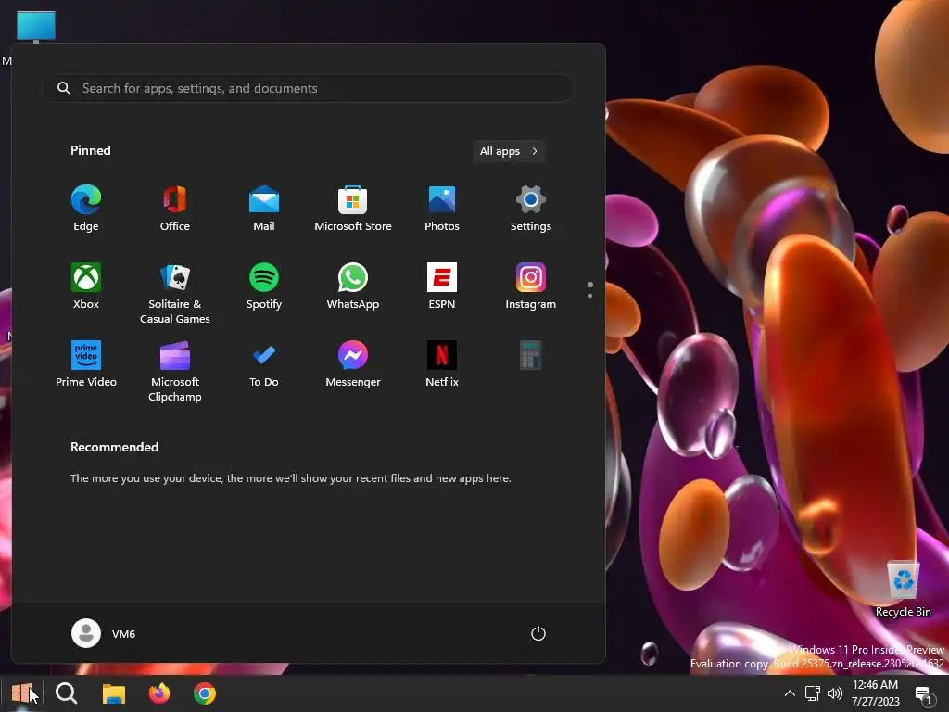The height and width of the screenshot is (712, 949).
Task: Open the clock and date flyout
Action: coord(875,693)
